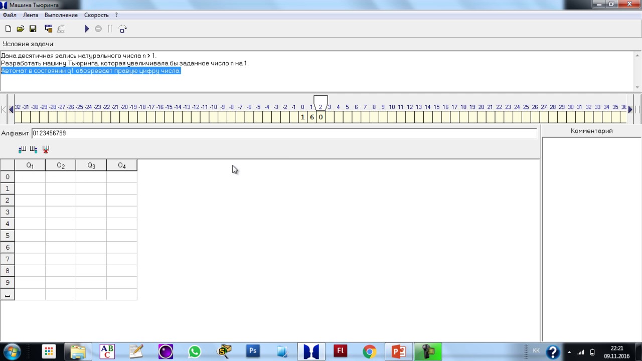Click the Q2 cell in row 2
This screenshot has height=361, width=642.
61,200
